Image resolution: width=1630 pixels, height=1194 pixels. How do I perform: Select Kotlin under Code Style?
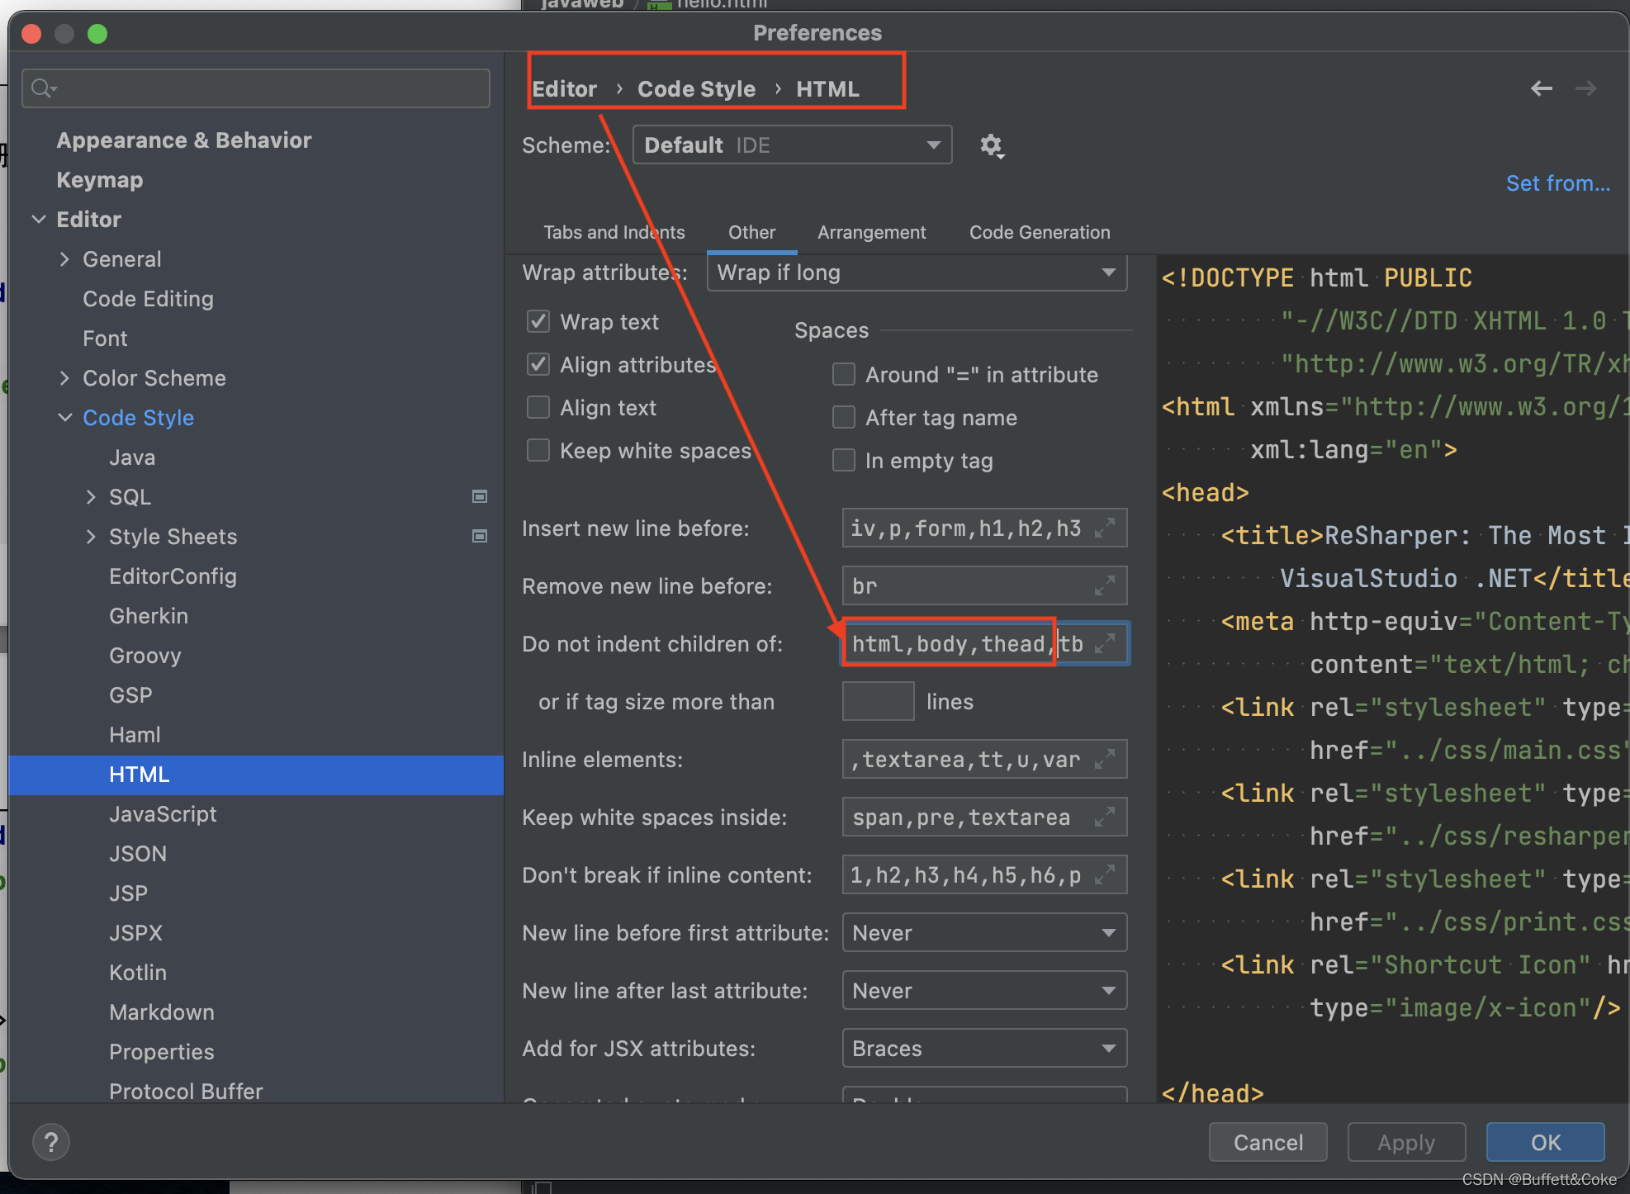[x=138, y=972]
